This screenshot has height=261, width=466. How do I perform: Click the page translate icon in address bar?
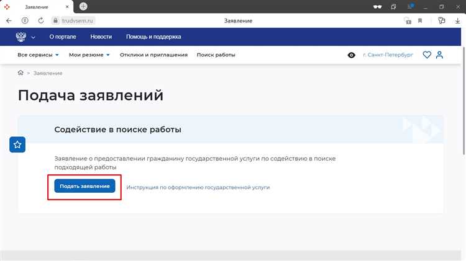point(408,20)
